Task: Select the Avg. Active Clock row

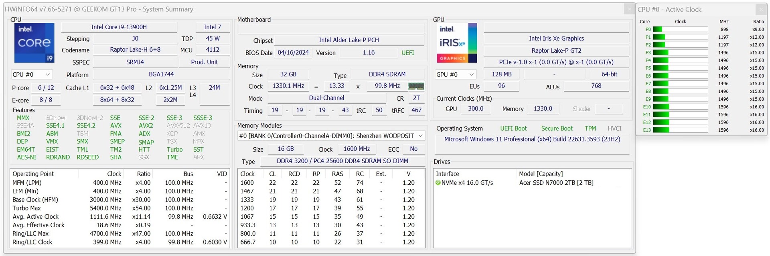Action: click(x=120, y=217)
